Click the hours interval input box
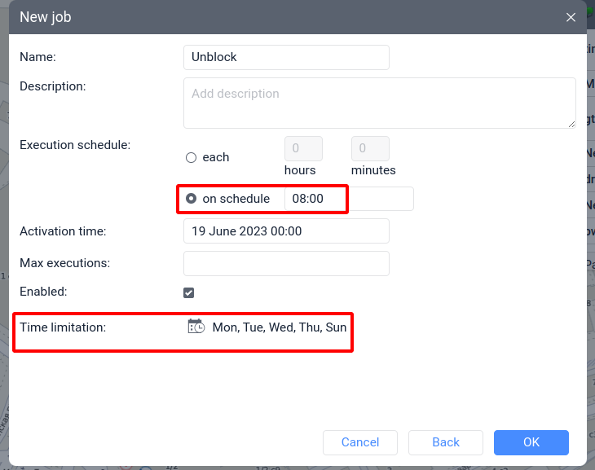This screenshot has height=470, width=595. pos(303,148)
